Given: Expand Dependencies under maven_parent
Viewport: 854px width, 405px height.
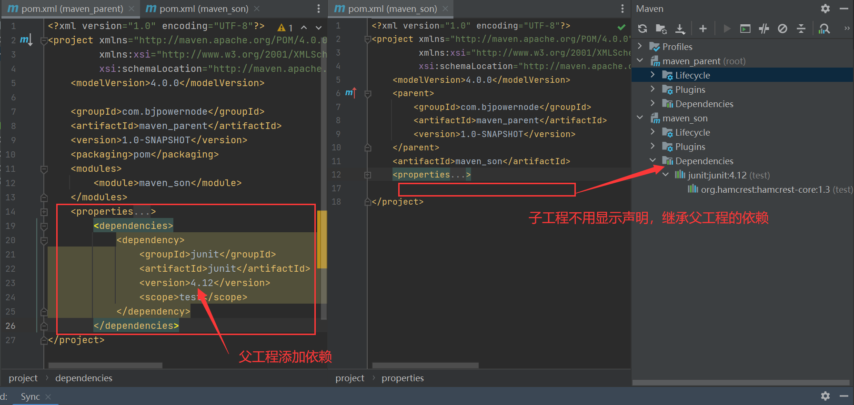Looking at the screenshot, I should coord(653,103).
